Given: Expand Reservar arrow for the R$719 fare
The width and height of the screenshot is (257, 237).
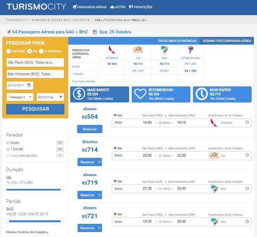Looking at the screenshot, I should pos(99,195).
